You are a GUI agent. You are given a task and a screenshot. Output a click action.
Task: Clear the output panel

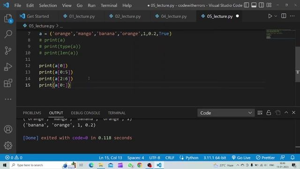tap(260, 113)
